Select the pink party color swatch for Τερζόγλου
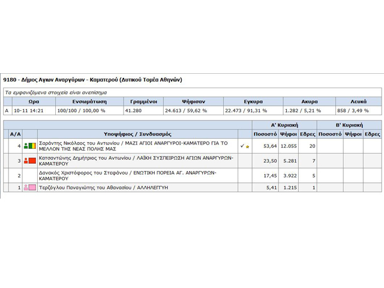Image resolution: width=384 pixels, height=288 pixels. click(x=33, y=188)
